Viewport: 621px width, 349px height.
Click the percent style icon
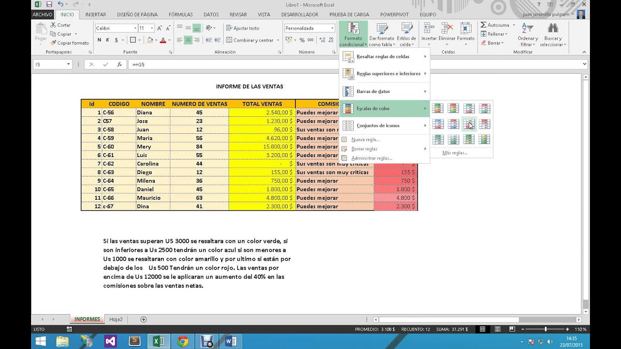pos(302,40)
